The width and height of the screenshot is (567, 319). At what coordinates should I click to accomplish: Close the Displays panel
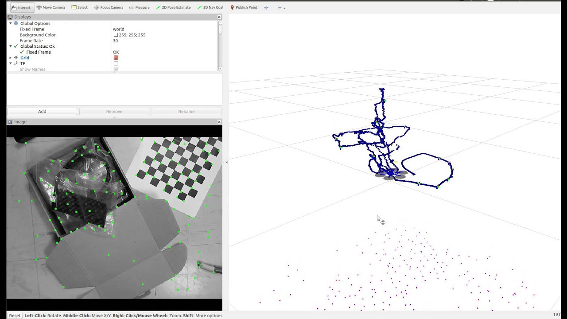[x=219, y=17]
